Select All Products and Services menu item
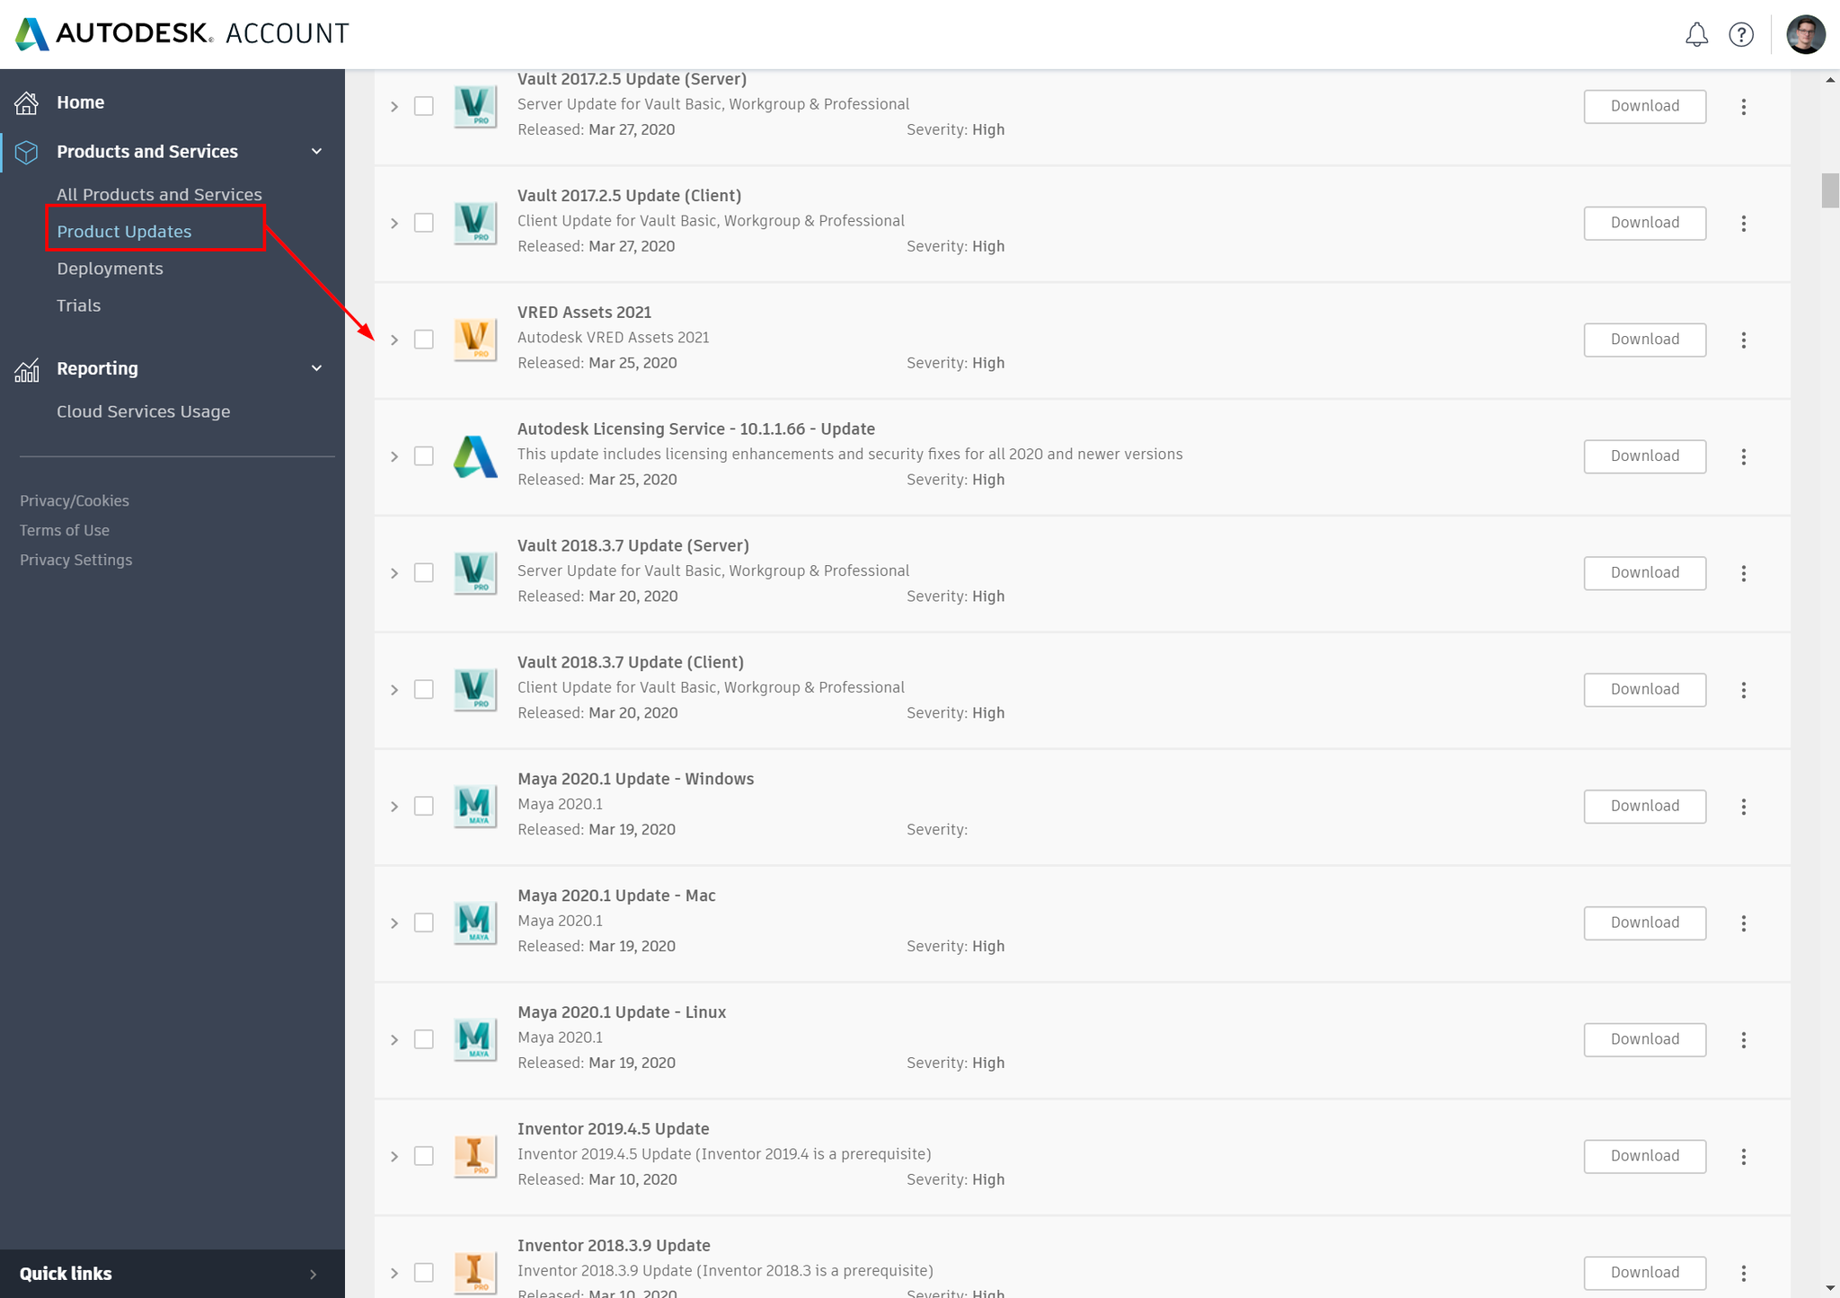The image size is (1840, 1298). click(x=159, y=194)
